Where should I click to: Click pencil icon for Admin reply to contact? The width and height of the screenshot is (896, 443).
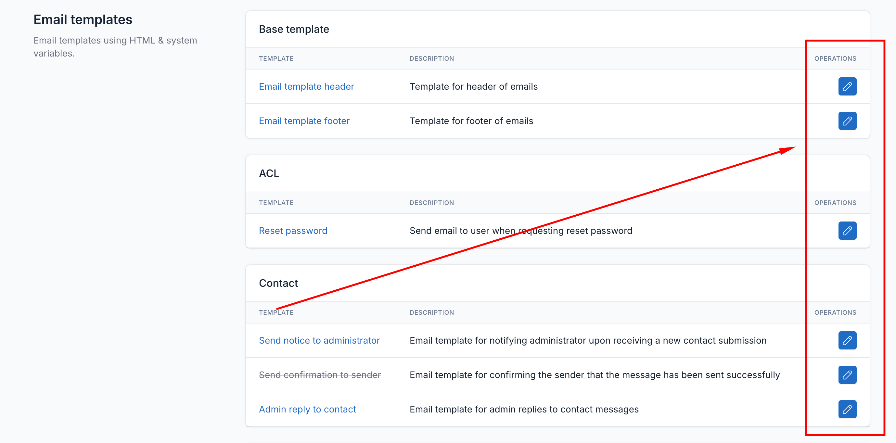point(847,409)
